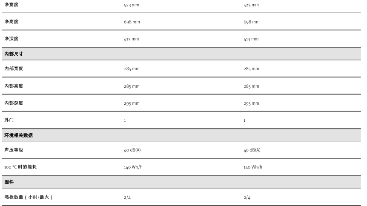
Task: Click the first 523 mm value
Action: (x=132, y=5)
